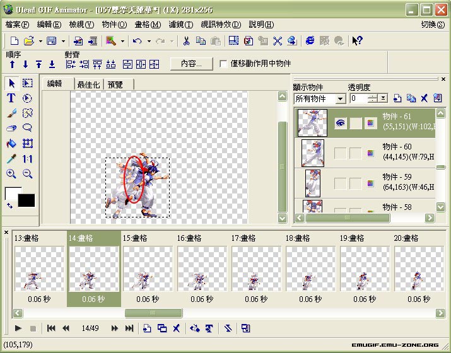
Task: Click the white foreground color swatch
Action: click(11, 193)
